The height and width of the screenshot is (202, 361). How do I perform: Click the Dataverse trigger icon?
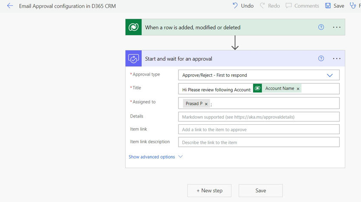(133, 27)
